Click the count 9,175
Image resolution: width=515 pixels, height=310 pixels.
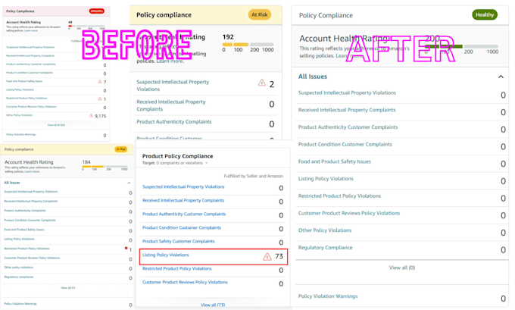coord(100,116)
